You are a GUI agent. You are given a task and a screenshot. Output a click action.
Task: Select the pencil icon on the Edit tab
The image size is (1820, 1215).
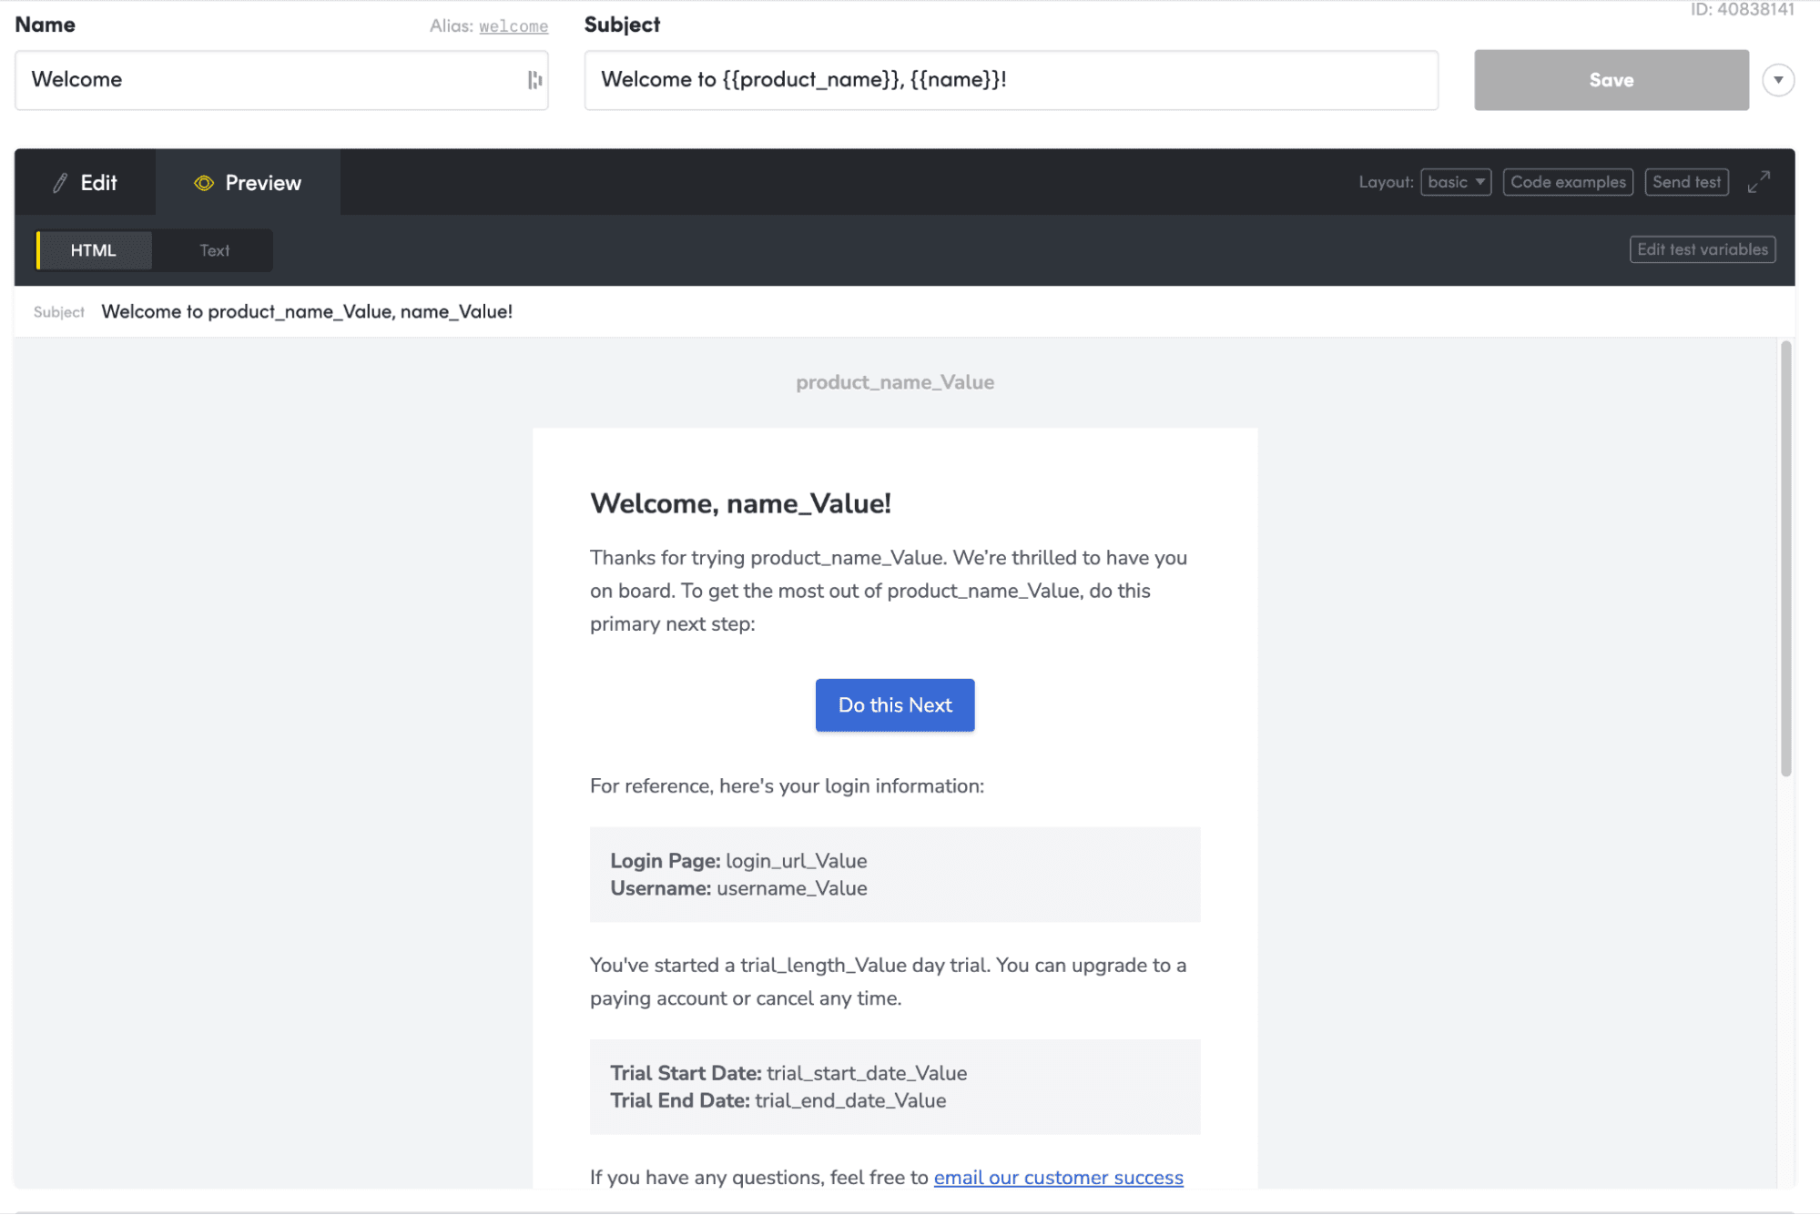click(x=60, y=182)
